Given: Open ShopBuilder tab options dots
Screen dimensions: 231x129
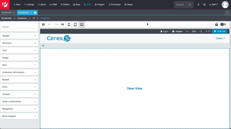Looking at the screenshot, I should point(31,13).
